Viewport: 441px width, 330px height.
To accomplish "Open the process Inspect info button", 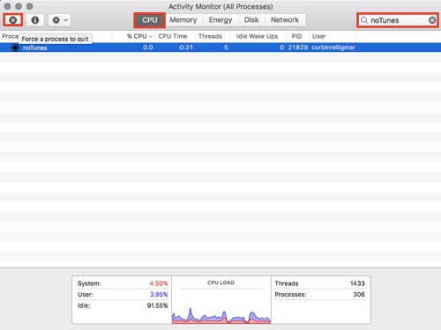I will click(x=35, y=20).
